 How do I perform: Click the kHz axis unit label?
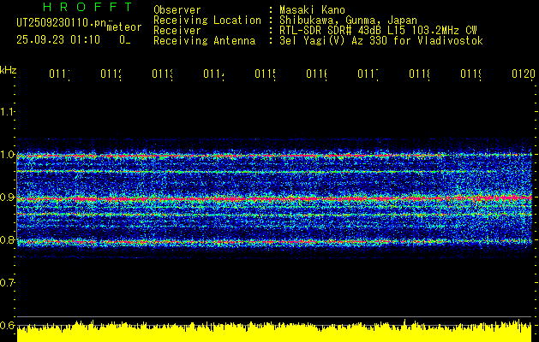click(x=9, y=69)
